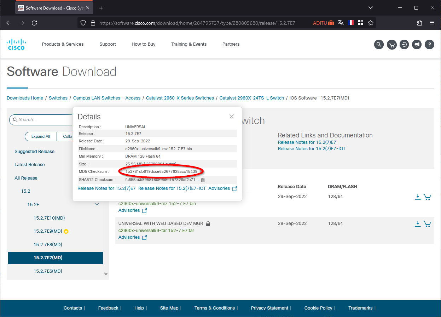This screenshot has width=441, height=317.
Task: Open the shopping cart icon in header
Action: 391,44
